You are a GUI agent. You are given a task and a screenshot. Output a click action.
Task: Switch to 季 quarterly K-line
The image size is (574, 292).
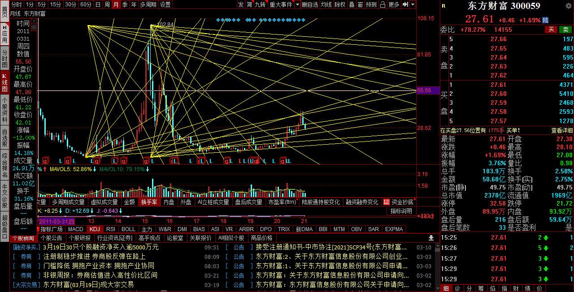(x=125, y=4)
